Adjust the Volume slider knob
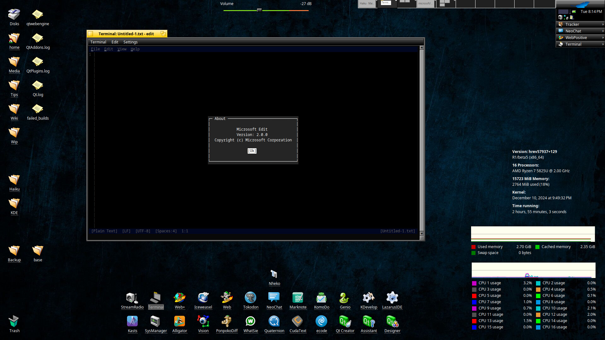605x340 pixels. (x=259, y=10)
